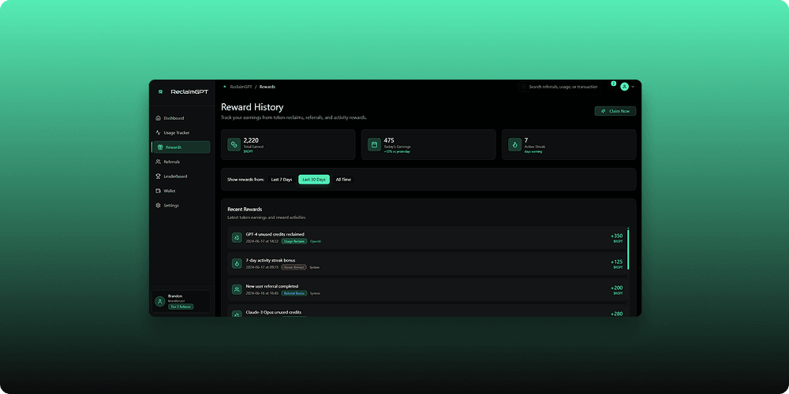Open Usage Tracker via its pulse icon
This screenshot has height=394, width=789.
[x=158, y=132]
